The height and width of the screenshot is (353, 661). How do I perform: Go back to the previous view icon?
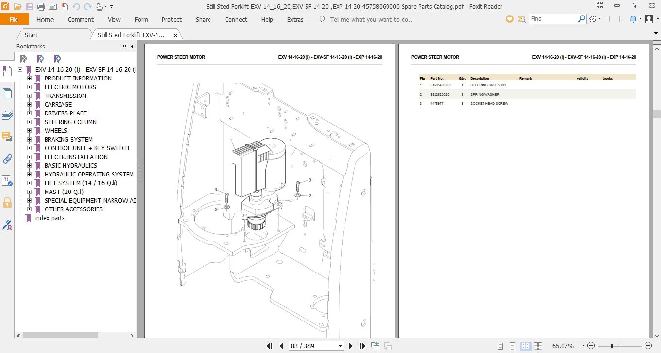375,346
